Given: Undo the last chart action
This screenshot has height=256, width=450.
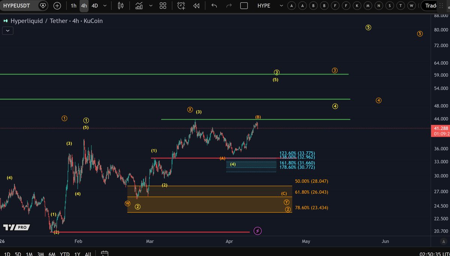Looking at the screenshot, I should click(x=214, y=6).
